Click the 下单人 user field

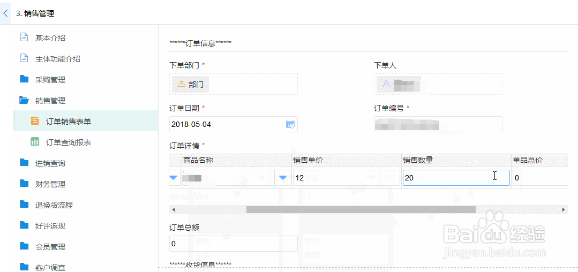click(438, 85)
